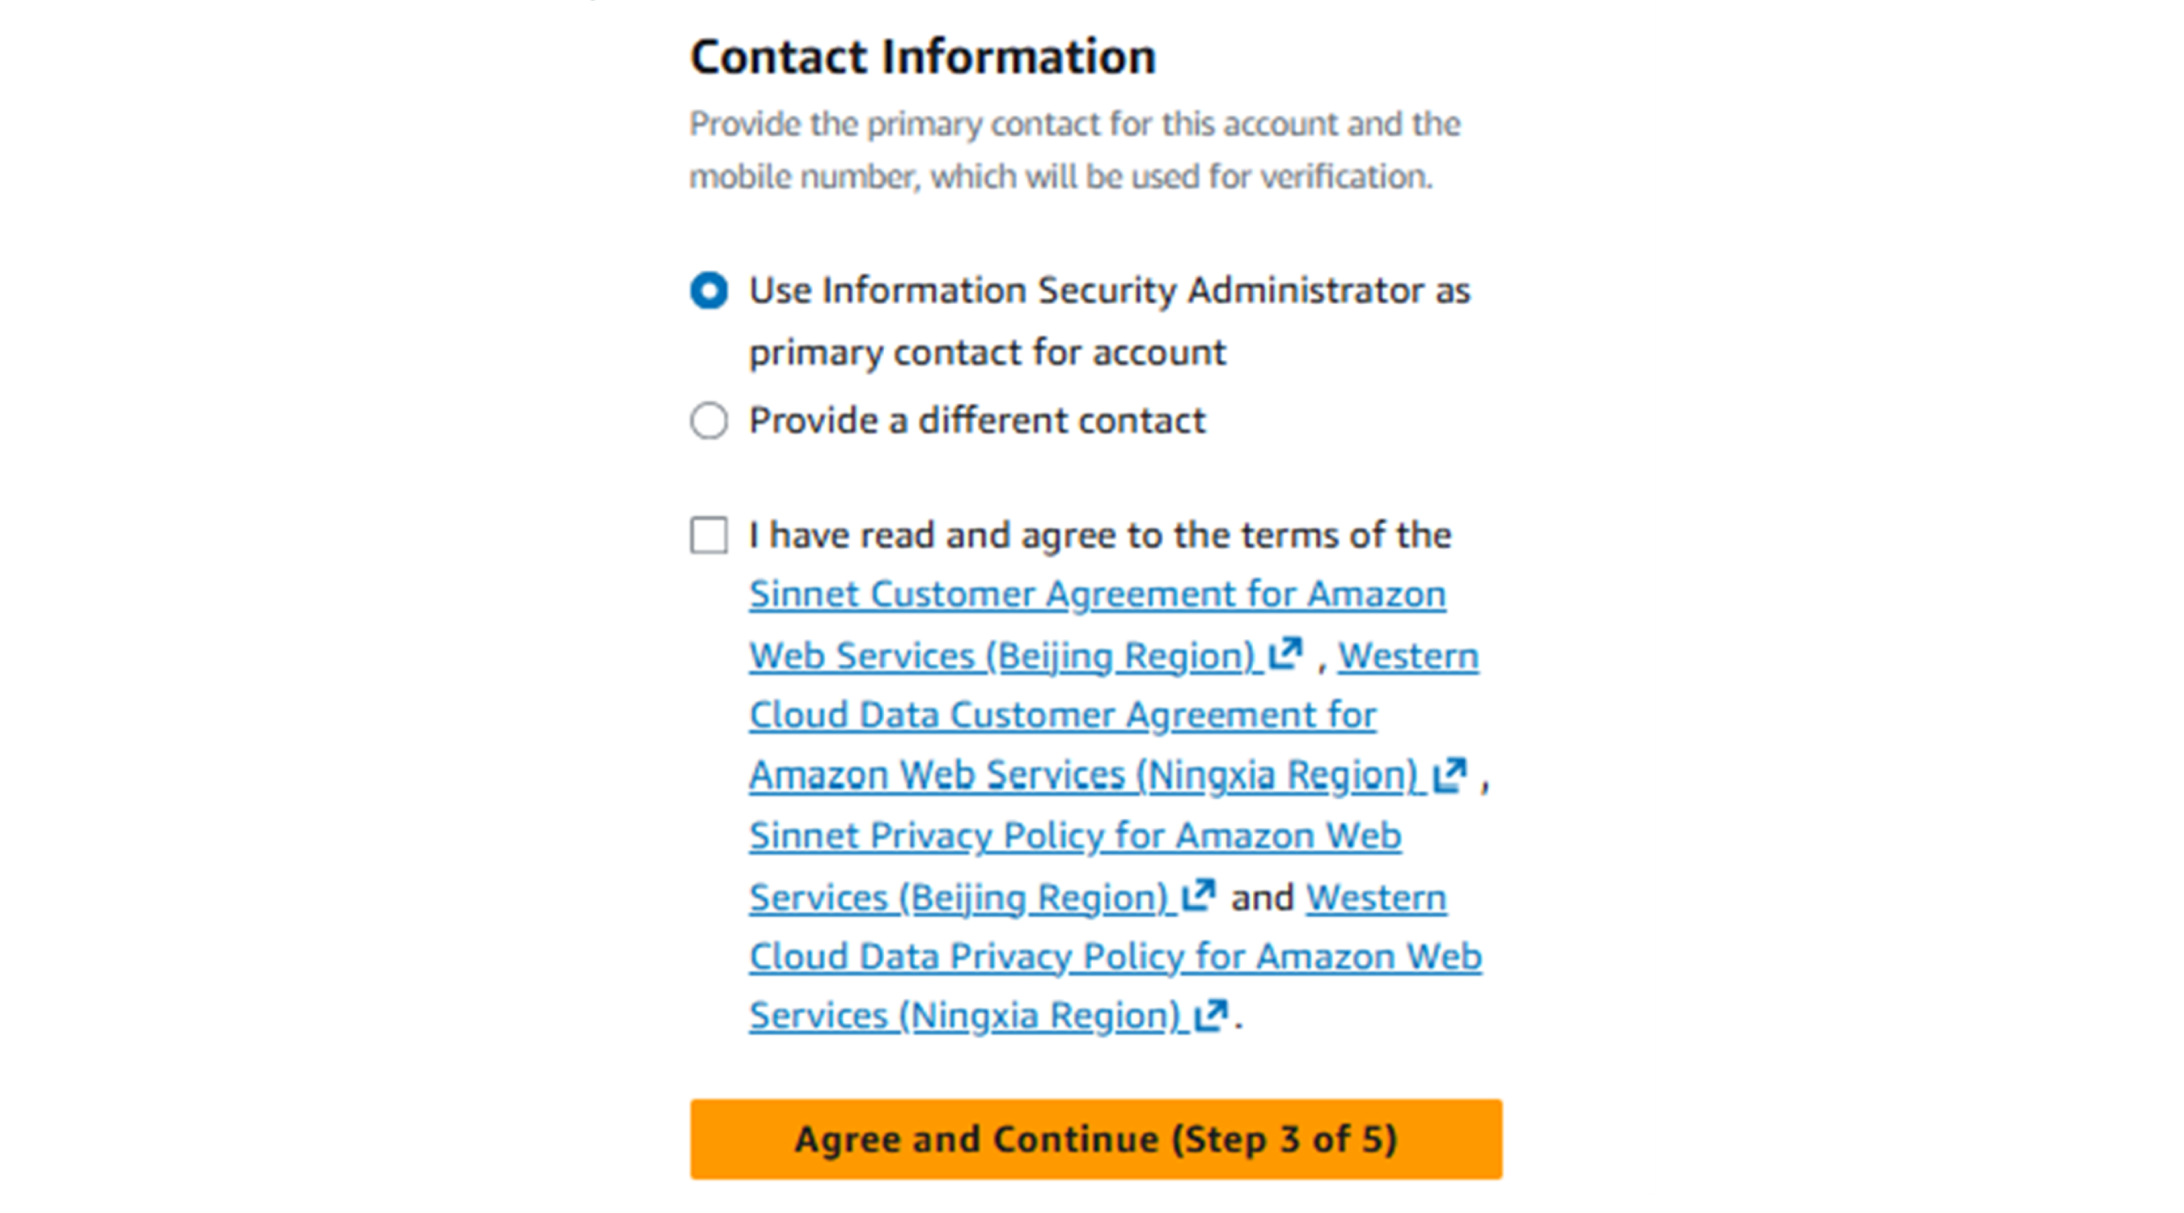Open Sinnet Privacy Policy for Amazon Web link
This screenshot has width=2184, height=1213.
point(1075,836)
